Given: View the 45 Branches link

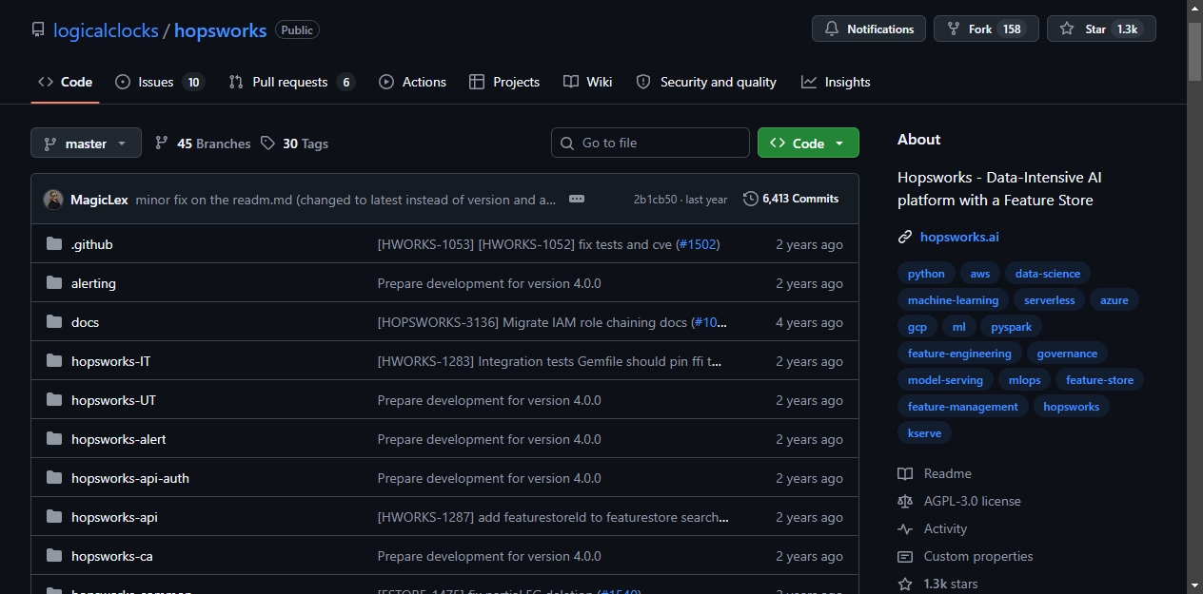Looking at the screenshot, I should click(203, 144).
